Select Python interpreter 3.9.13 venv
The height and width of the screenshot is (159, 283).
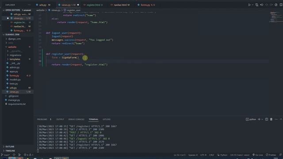240,155
